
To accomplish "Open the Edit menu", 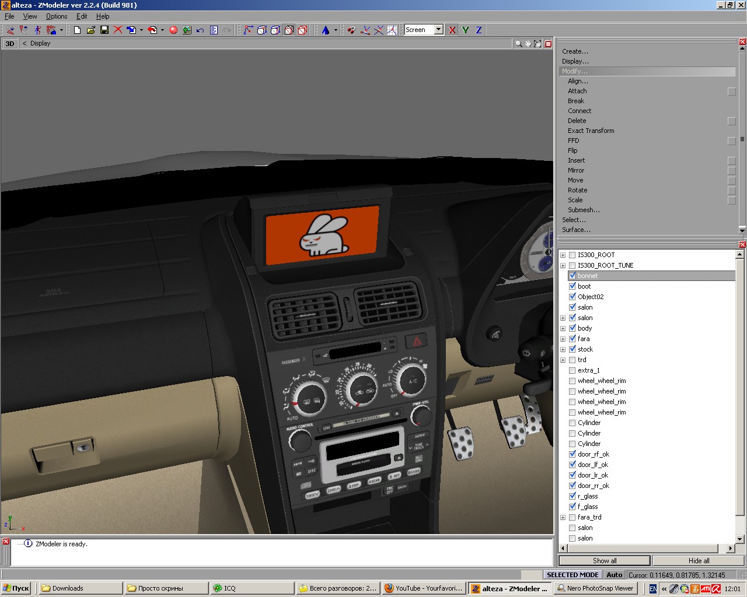I will pyautogui.click(x=82, y=16).
